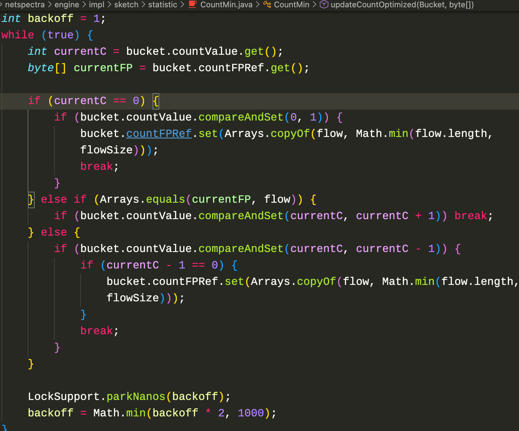This screenshot has height=431, width=519.
Task: Click updateCountOptimized(Bucket, byte[]) breadcrumb
Action: pos(402,5)
